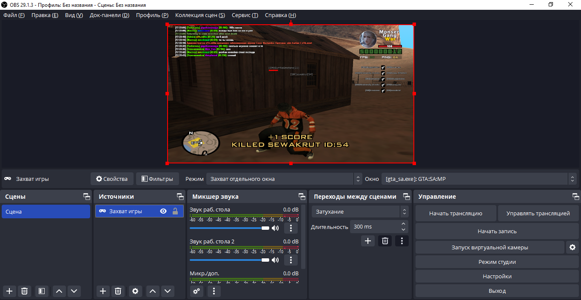Click Начать трансляцию button

tap(456, 213)
